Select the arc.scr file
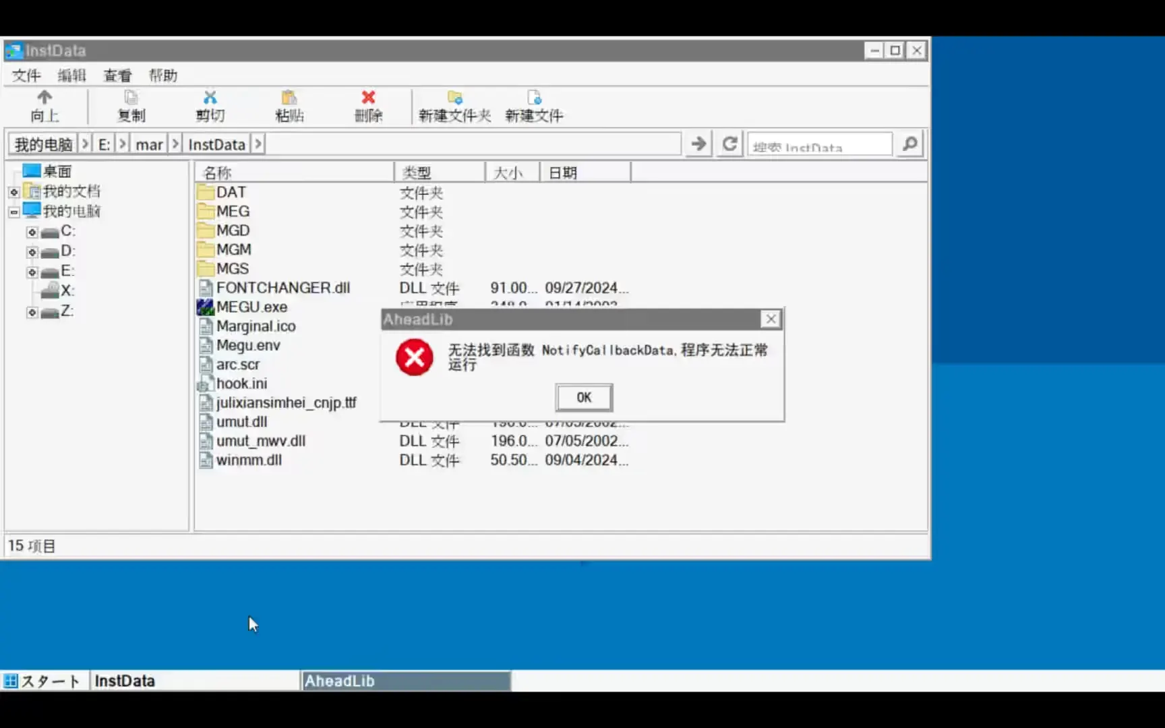1165x728 pixels. pyautogui.click(x=237, y=365)
